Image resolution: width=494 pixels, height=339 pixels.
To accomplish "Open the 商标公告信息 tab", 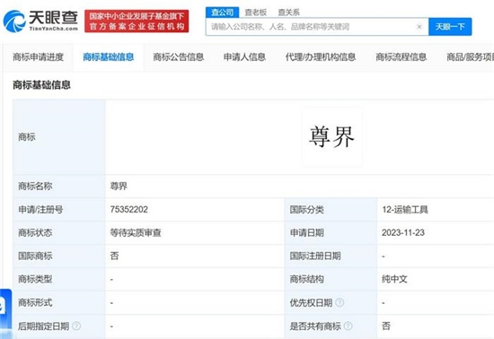I will [x=179, y=57].
